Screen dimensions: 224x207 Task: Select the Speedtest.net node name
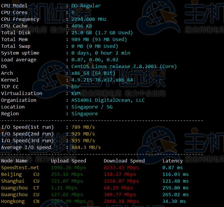[20, 168]
